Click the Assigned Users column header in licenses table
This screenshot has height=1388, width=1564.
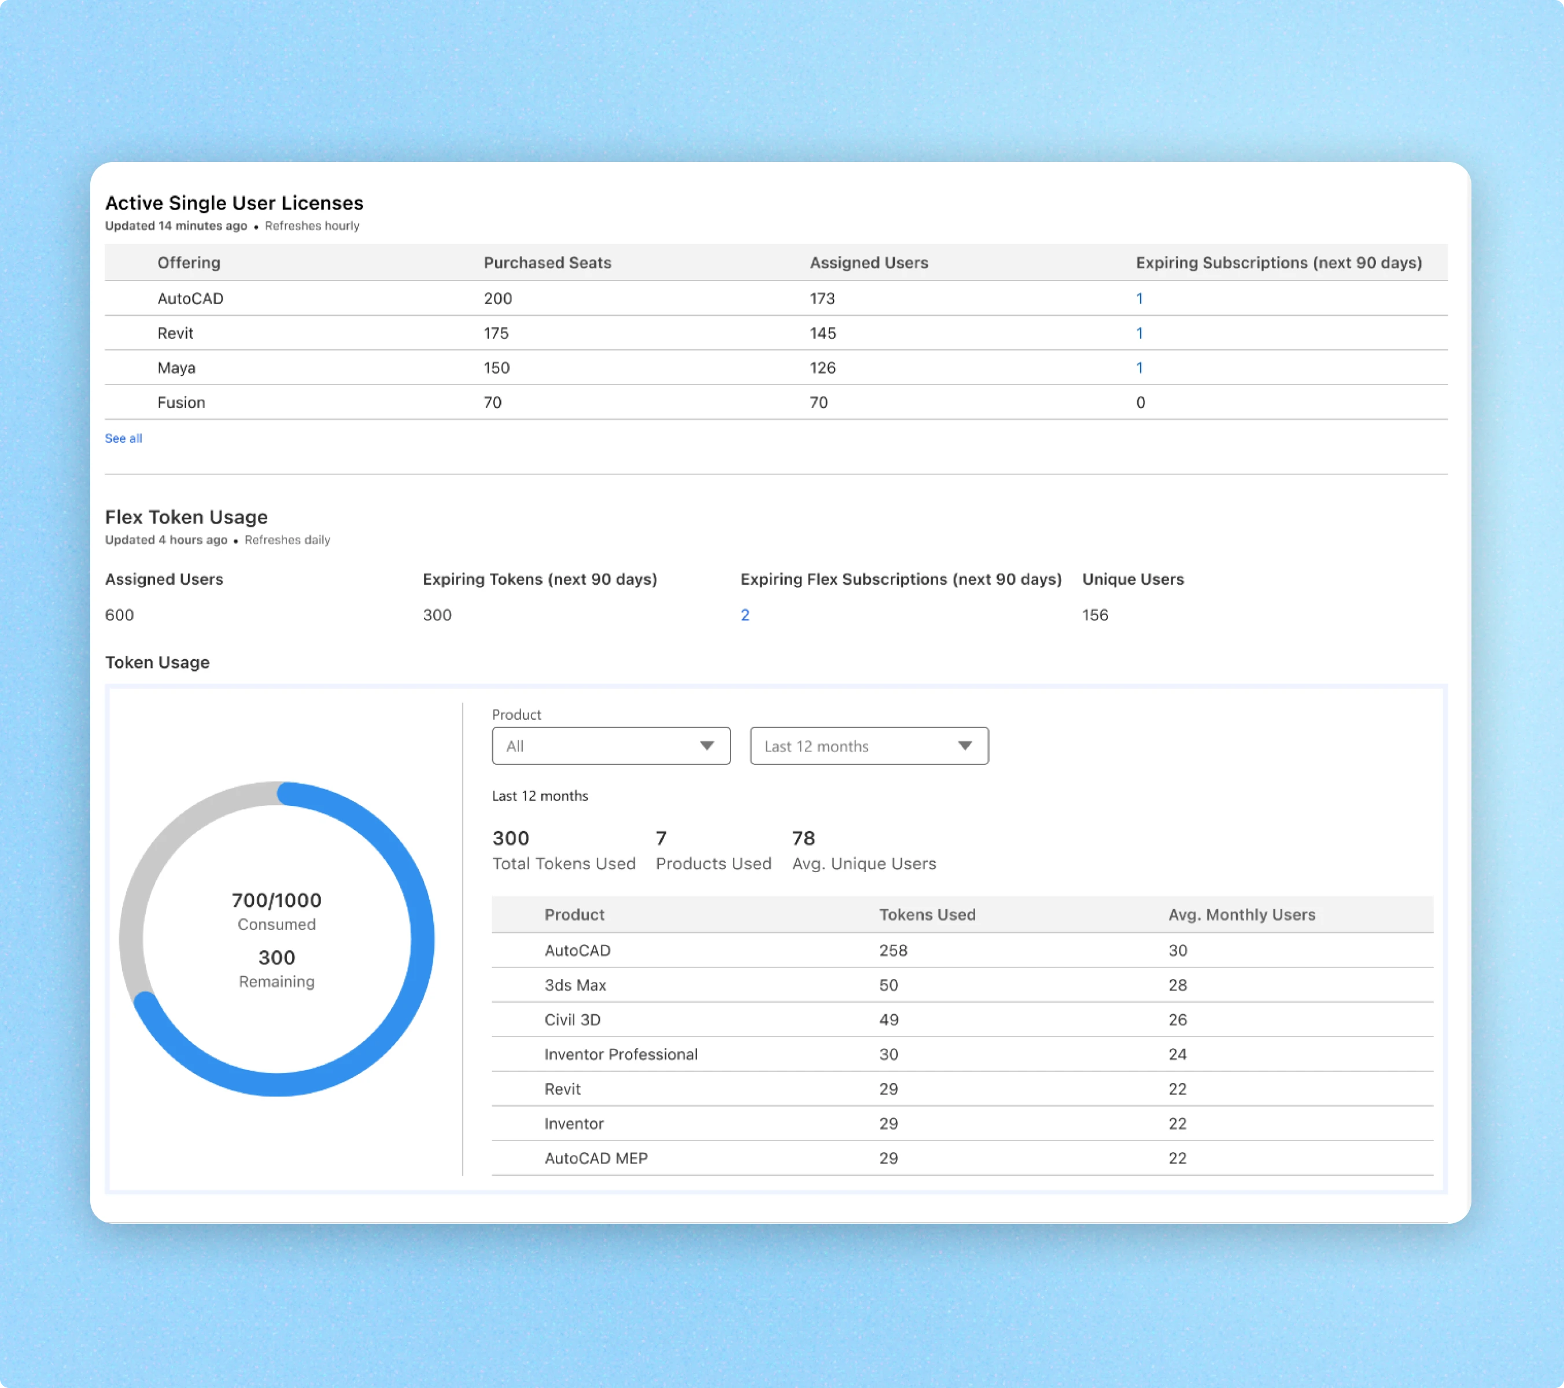[868, 263]
